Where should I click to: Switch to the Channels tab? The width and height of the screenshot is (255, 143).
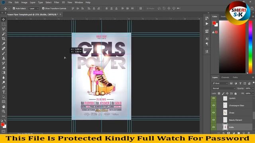point(225,77)
